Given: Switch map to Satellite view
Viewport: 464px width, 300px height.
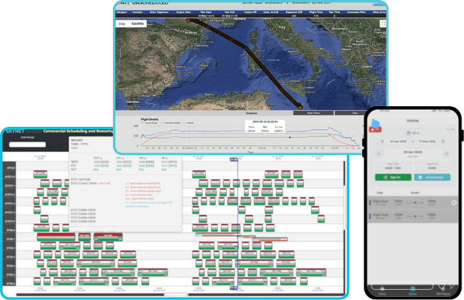Looking at the screenshot, I should [x=137, y=24].
